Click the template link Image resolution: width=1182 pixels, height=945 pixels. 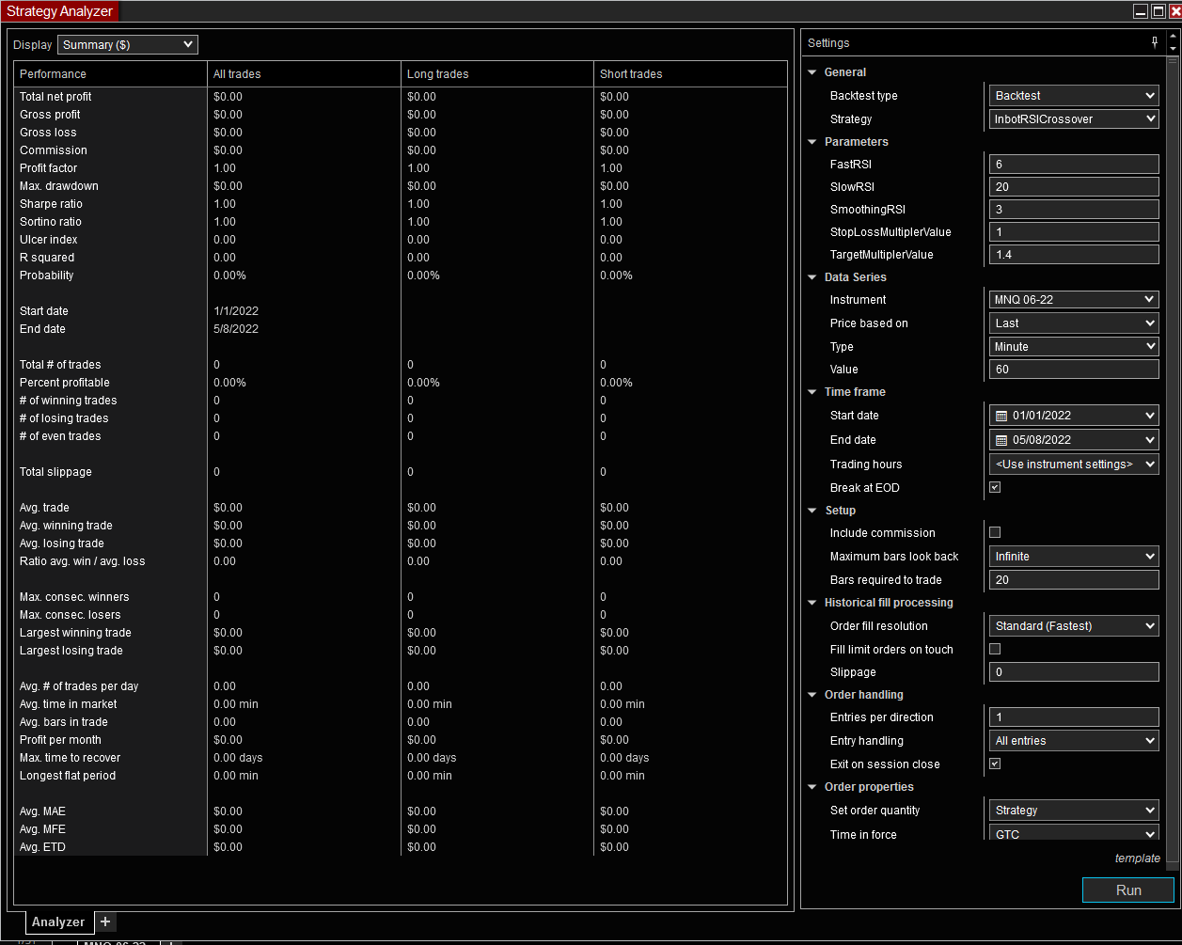[x=1137, y=858]
